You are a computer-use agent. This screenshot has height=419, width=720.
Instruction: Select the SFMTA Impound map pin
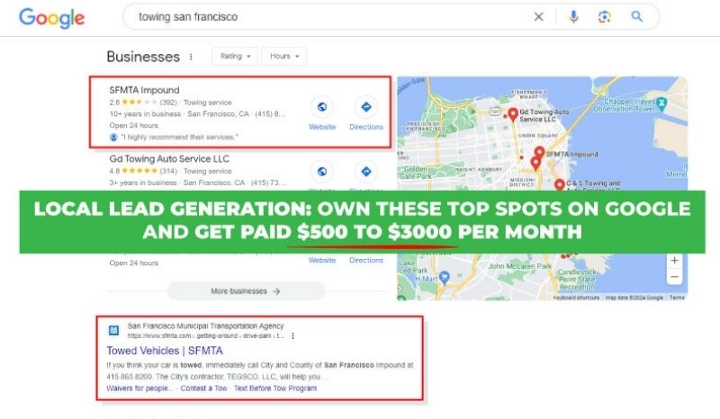click(539, 152)
